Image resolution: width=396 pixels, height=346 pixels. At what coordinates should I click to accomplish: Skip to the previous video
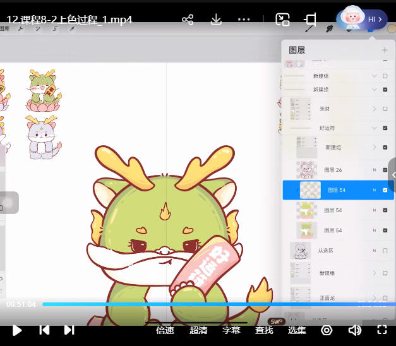point(44,330)
